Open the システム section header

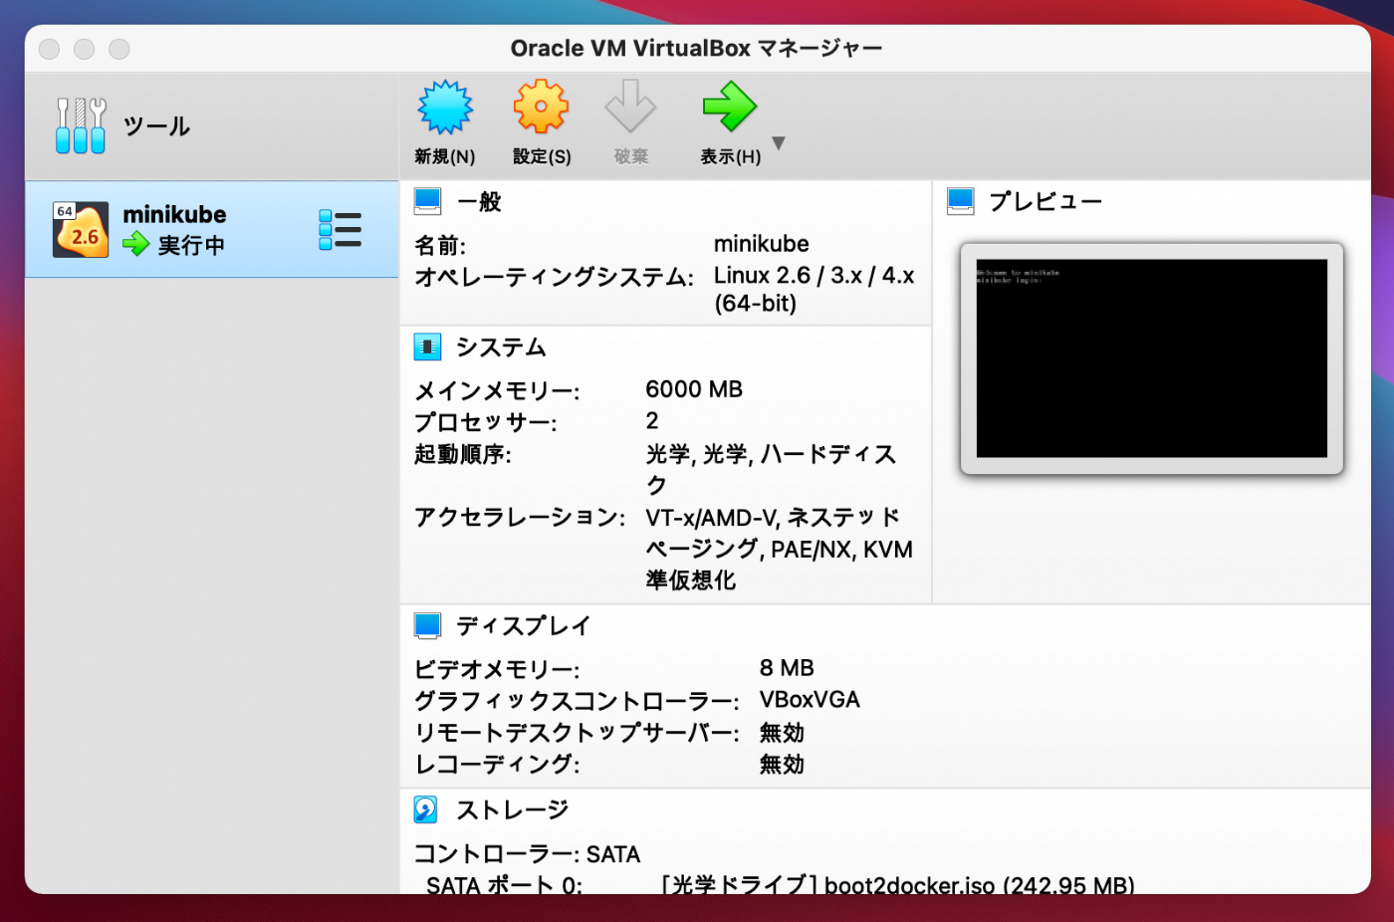click(x=501, y=346)
